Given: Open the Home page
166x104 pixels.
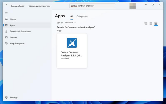Looking at the screenshot, I should click(x=27, y=19).
